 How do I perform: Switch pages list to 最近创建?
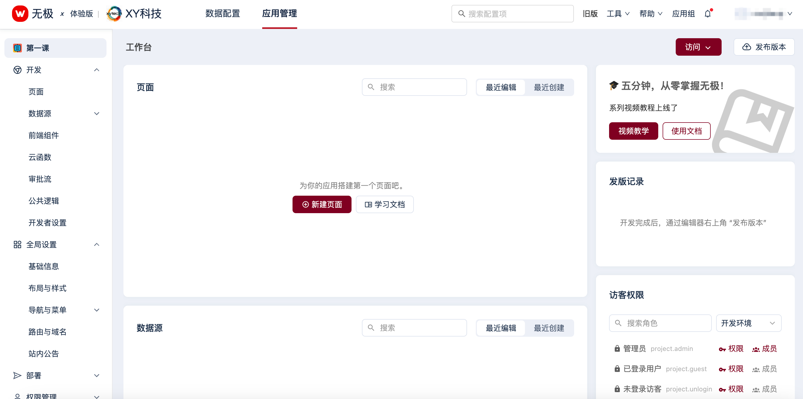click(549, 88)
